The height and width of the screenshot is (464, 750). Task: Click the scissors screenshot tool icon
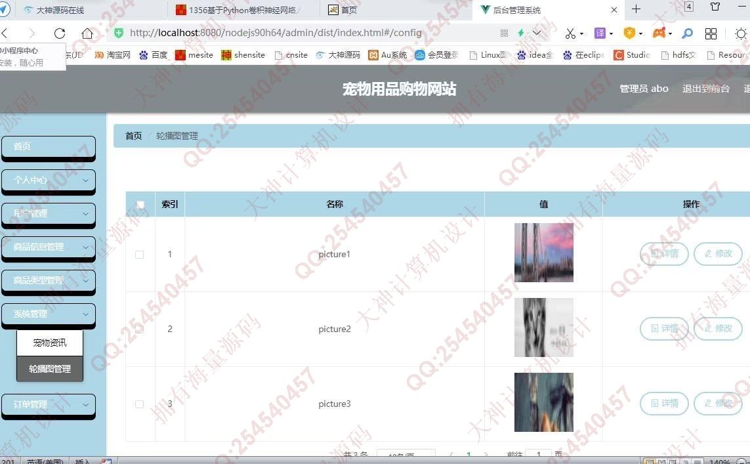click(x=570, y=33)
